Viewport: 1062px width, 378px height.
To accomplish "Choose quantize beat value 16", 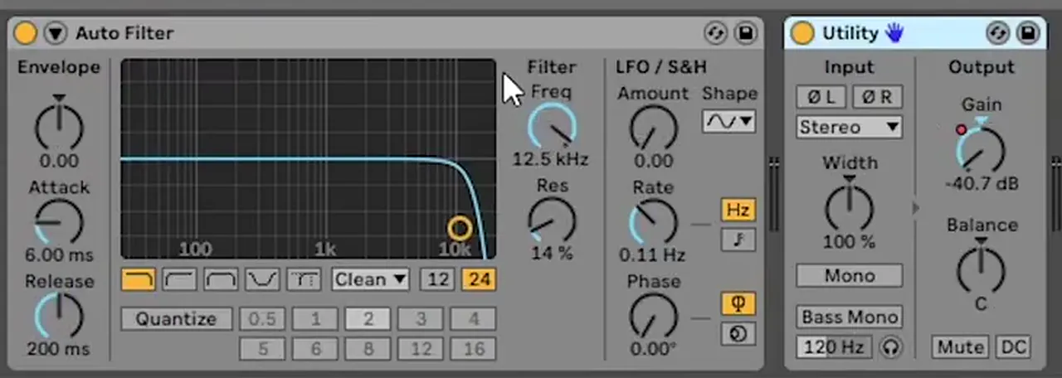I will (474, 349).
